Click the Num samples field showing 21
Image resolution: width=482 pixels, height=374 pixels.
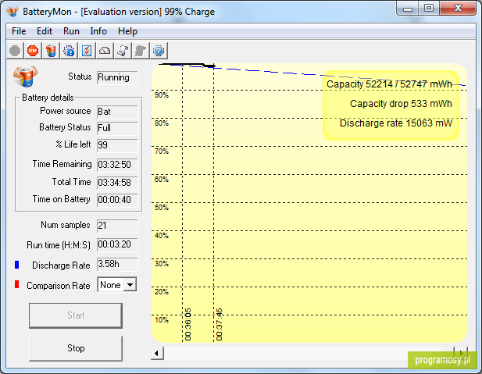click(117, 226)
